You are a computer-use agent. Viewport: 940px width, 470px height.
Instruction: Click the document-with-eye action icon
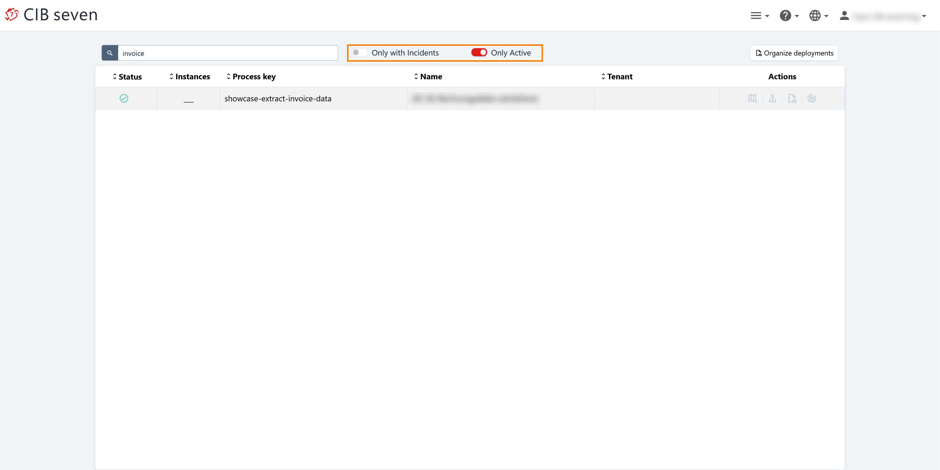[x=792, y=98]
